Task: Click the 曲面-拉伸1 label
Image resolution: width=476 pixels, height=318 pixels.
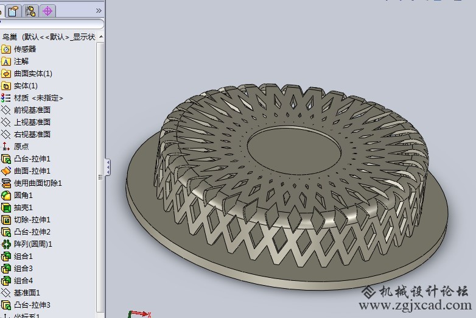Action: click(x=32, y=171)
